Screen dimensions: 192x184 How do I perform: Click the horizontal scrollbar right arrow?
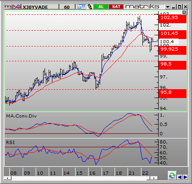(154, 178)
